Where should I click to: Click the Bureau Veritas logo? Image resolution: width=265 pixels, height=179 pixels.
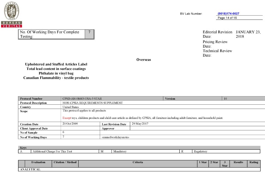coord(11,14)
